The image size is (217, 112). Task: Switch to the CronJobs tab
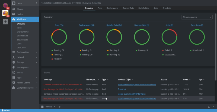(x=167, y=8)
